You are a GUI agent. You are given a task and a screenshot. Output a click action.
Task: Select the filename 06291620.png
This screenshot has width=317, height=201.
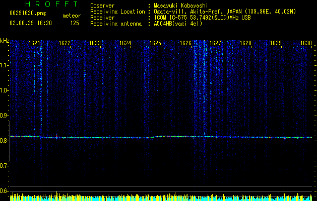(x=28, y=13)
